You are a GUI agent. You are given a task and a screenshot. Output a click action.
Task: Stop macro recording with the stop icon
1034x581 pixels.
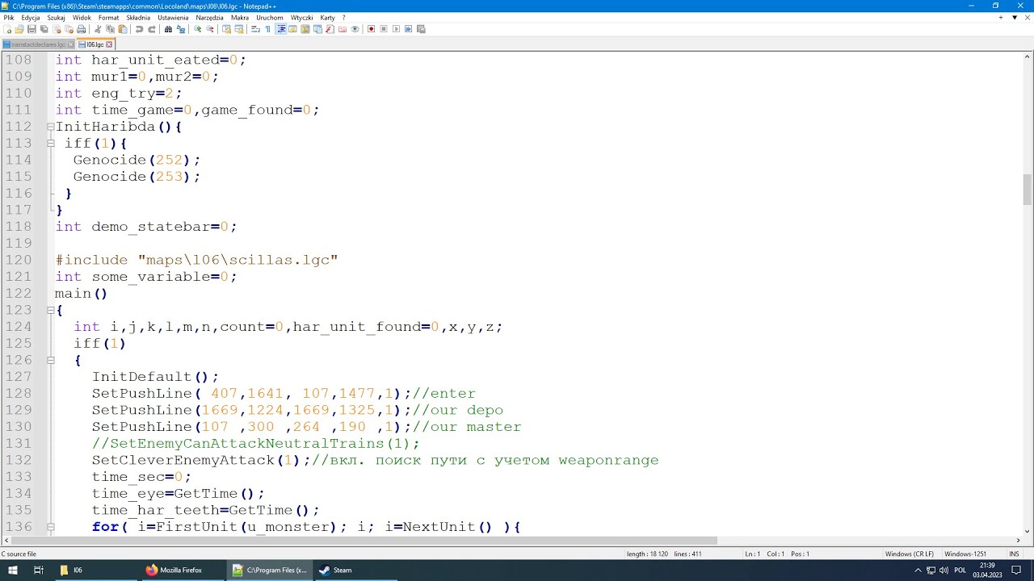[x=384, y=29]
